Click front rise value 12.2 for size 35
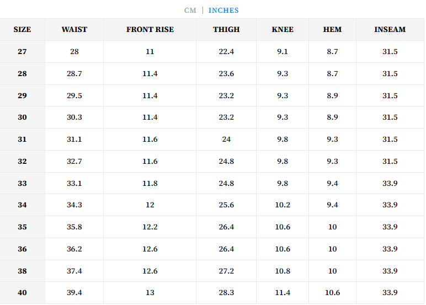The width and height of the screenshot is (426, 305). click(150, 227)
